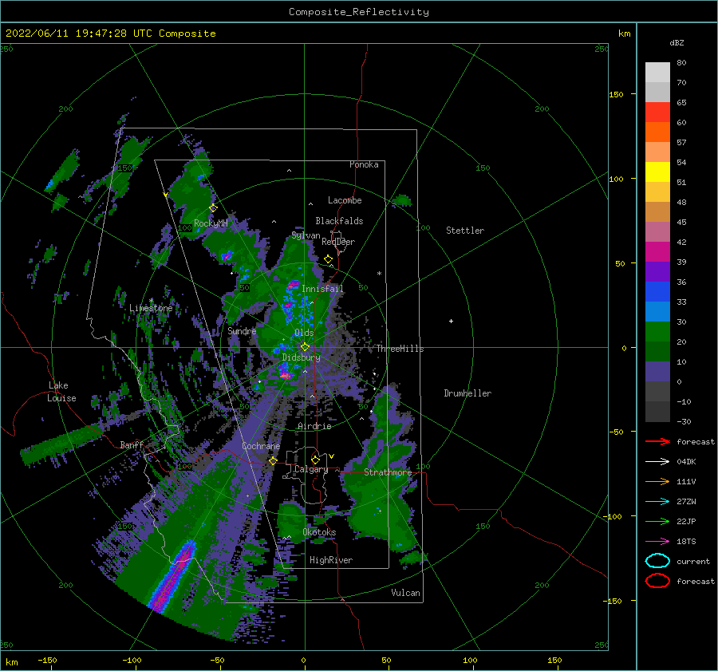
Task: Click the red 60-65 dBZ swatch
Action: pyautogui.click(x=657, y=112)
